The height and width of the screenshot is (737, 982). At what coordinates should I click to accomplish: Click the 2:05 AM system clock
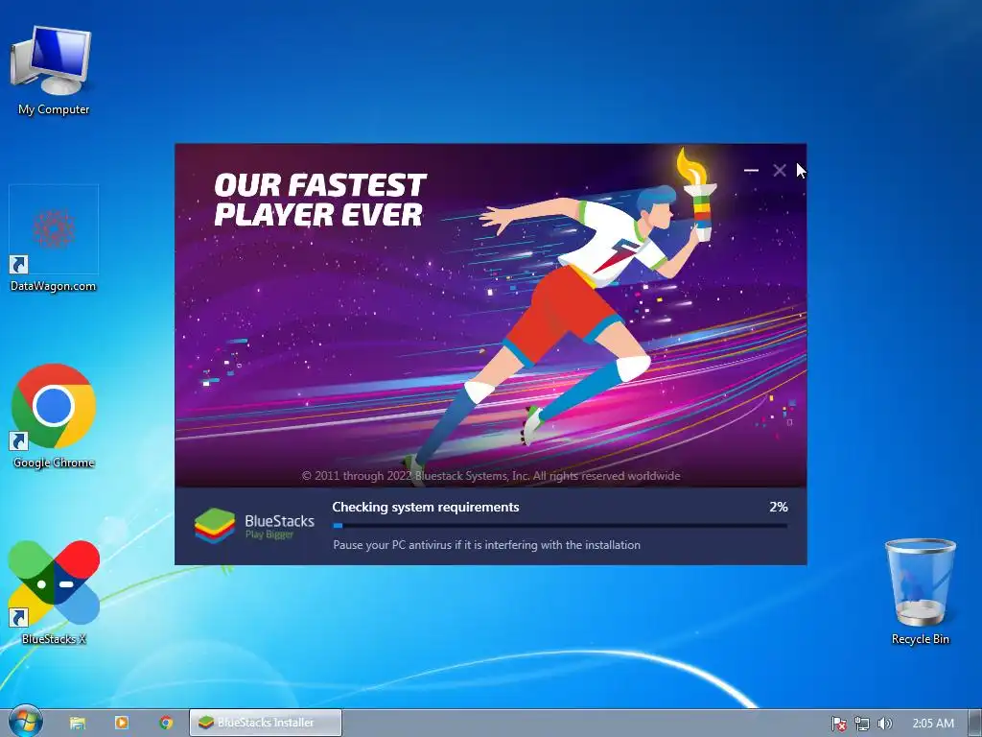[x=933, y=724]
